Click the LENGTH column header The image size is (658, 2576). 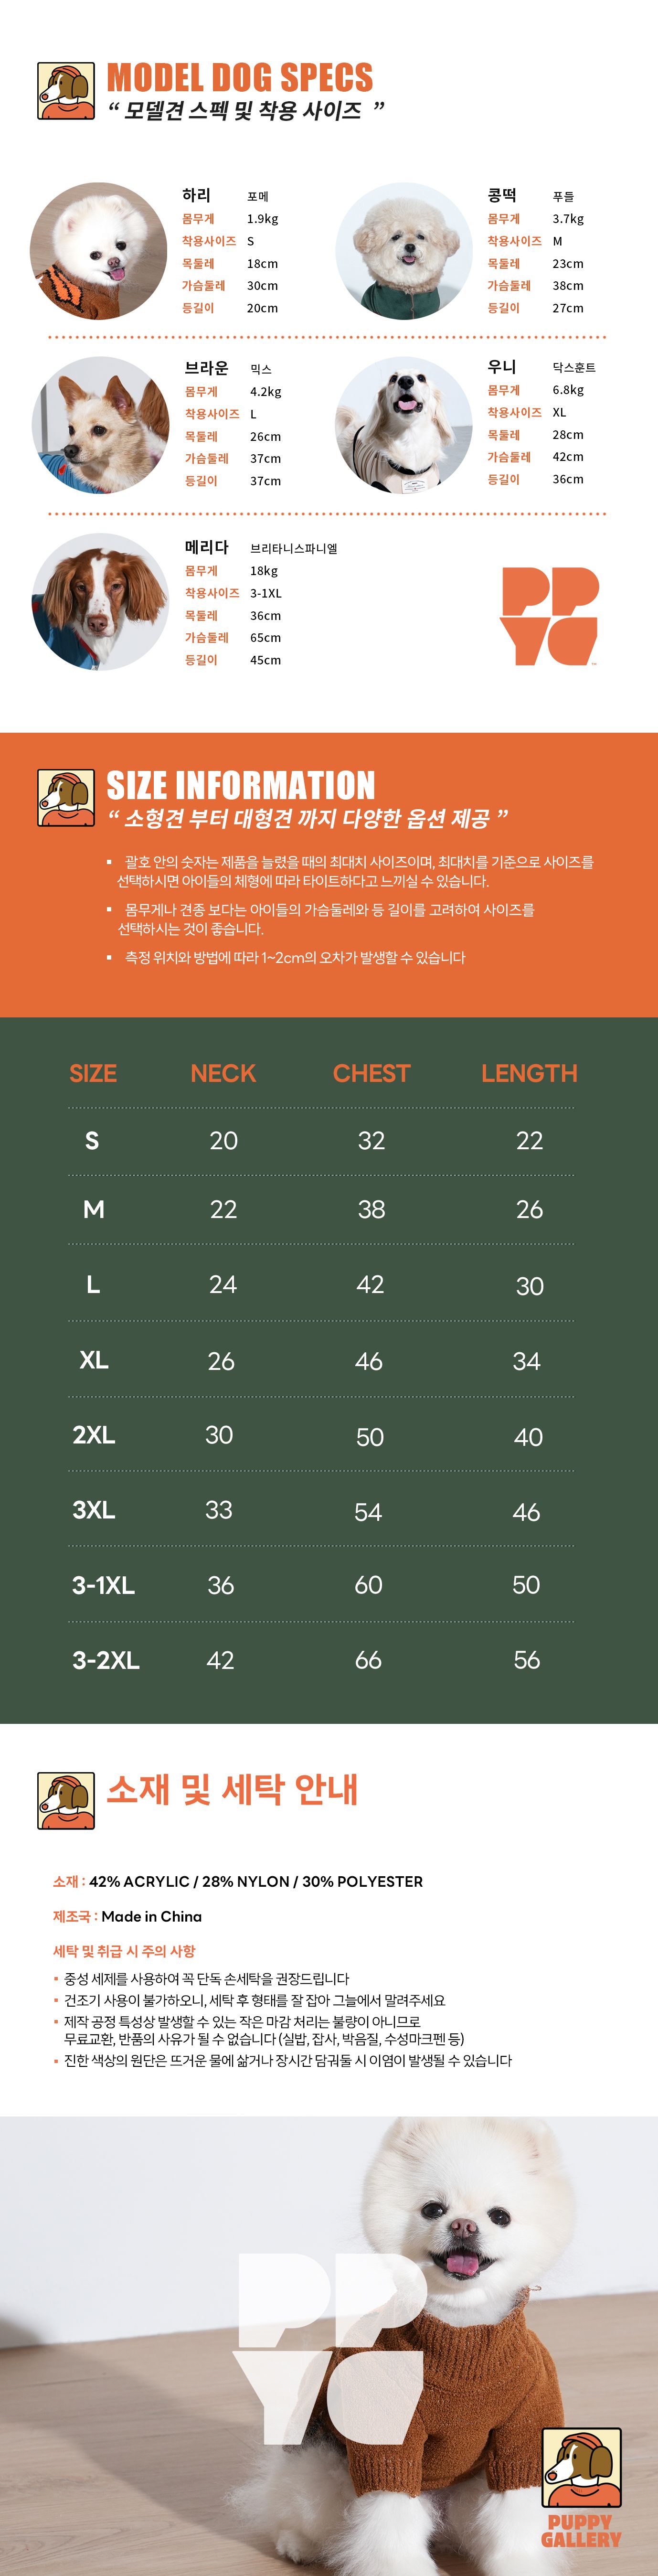529,1073
